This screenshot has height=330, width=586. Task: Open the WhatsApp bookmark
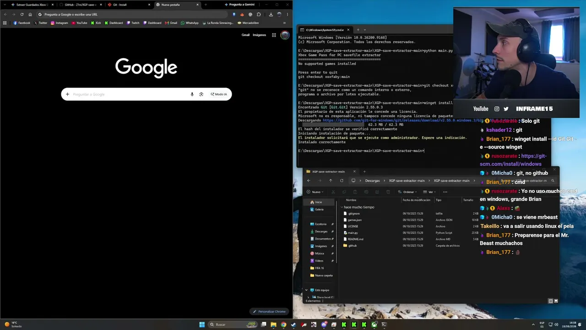190,23
